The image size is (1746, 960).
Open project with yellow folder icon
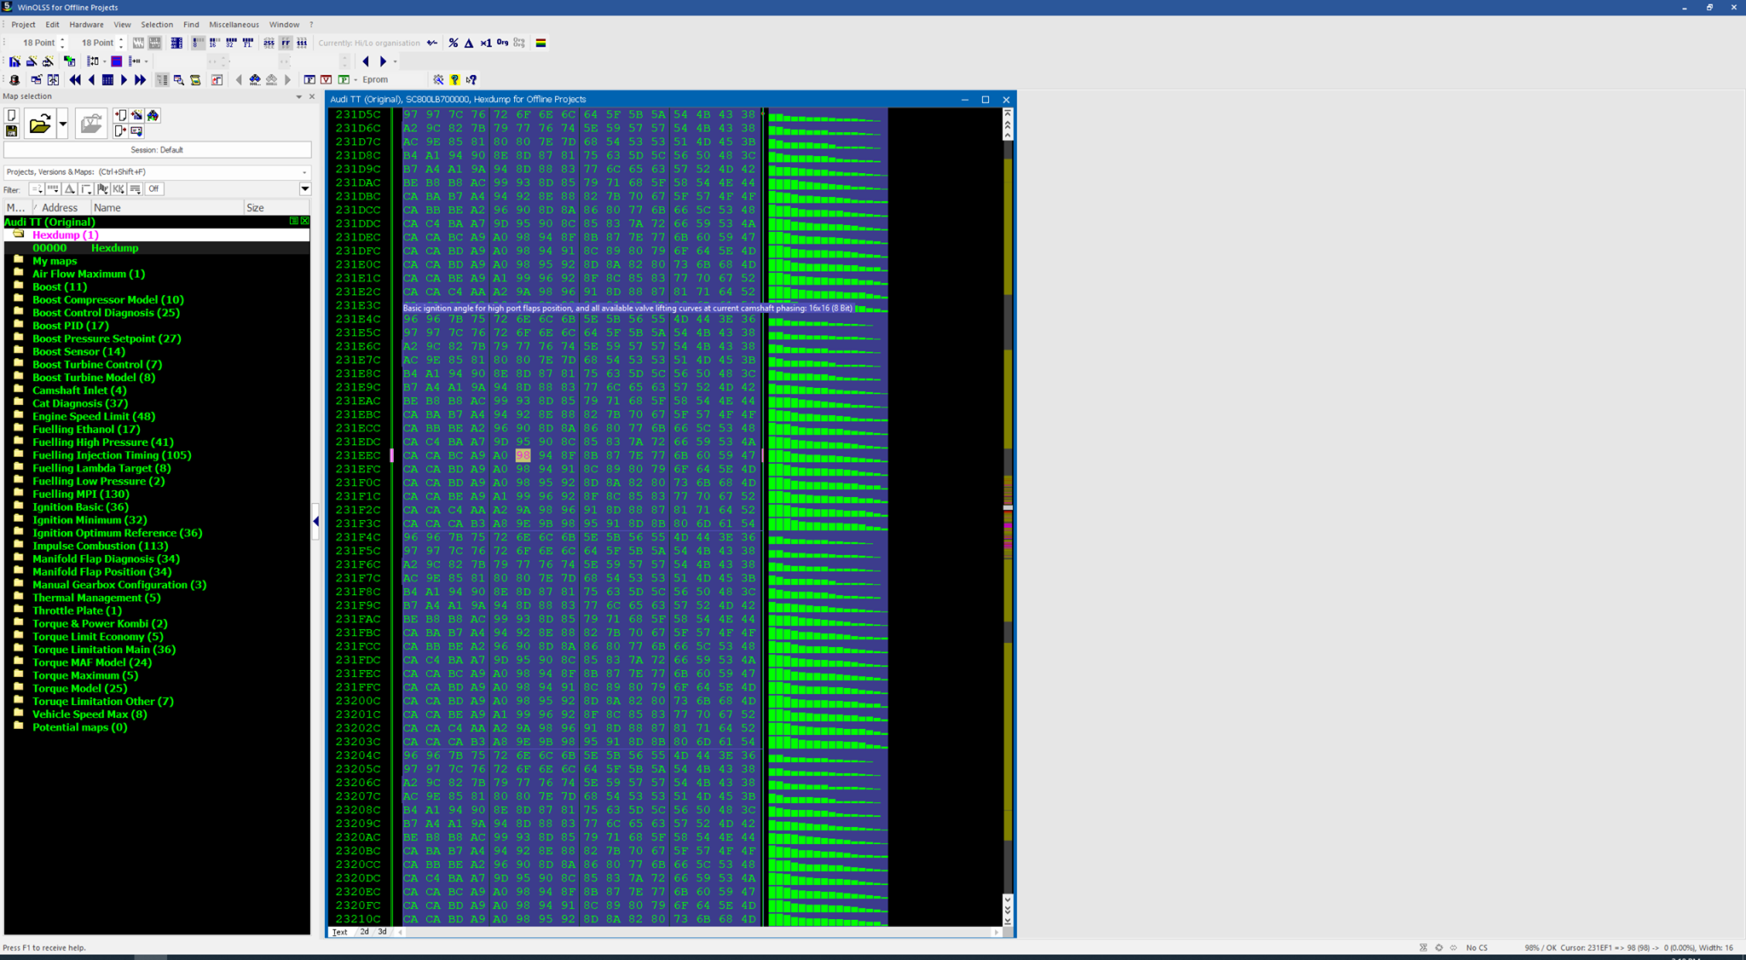(39, 124)
